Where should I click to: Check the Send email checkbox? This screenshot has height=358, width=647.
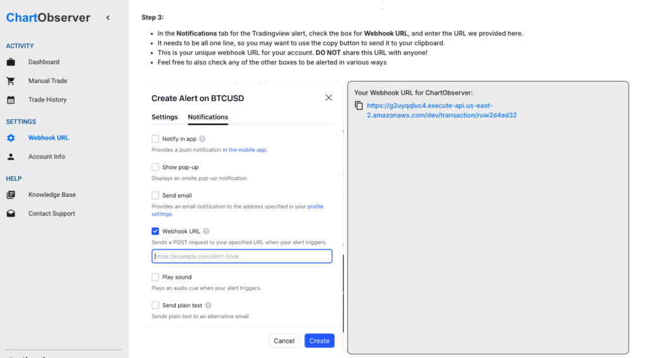pos(155,195)
